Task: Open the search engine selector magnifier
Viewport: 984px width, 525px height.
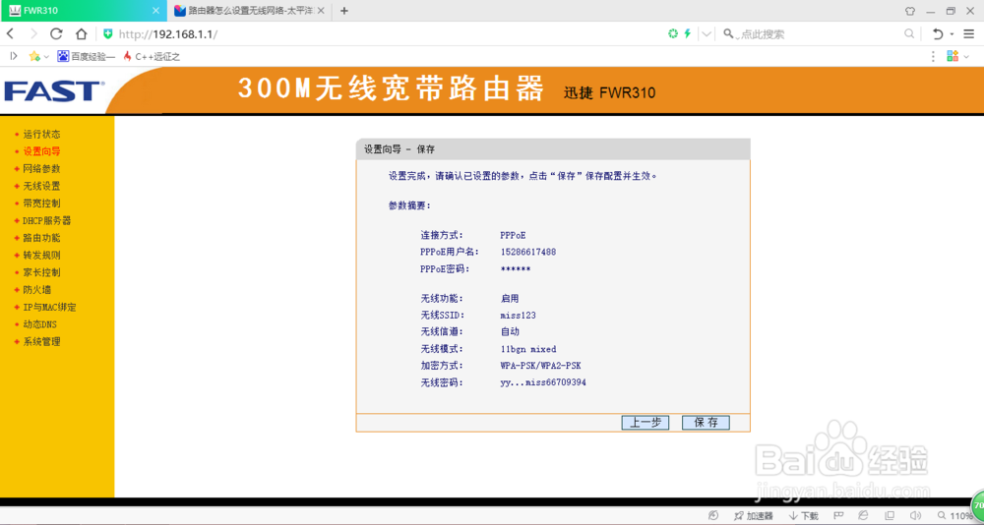Action: tap(730, 33)
